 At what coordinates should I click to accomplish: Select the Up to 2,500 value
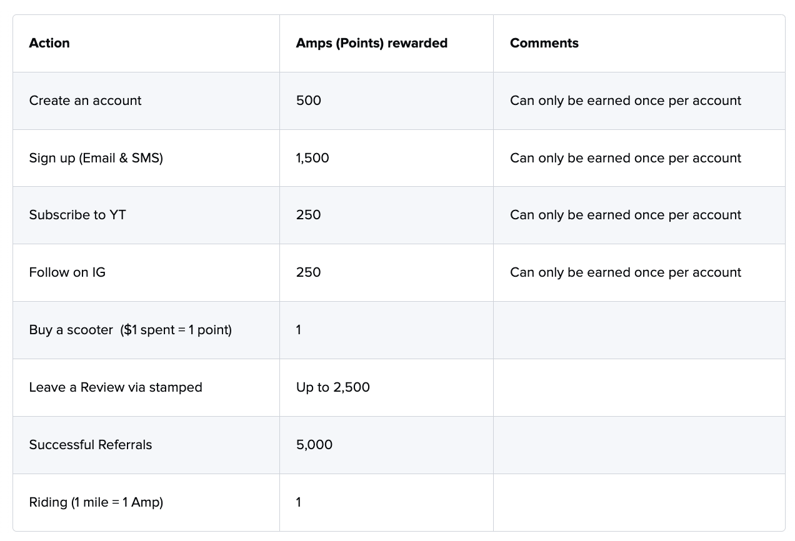tap(332, 387)
